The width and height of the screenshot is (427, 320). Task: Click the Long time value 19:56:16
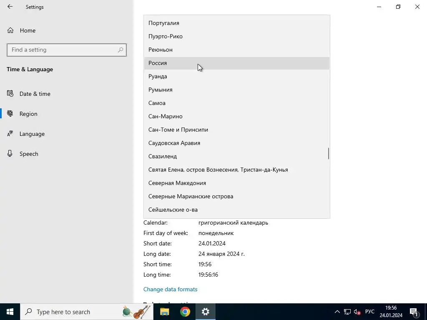(208, 275)
